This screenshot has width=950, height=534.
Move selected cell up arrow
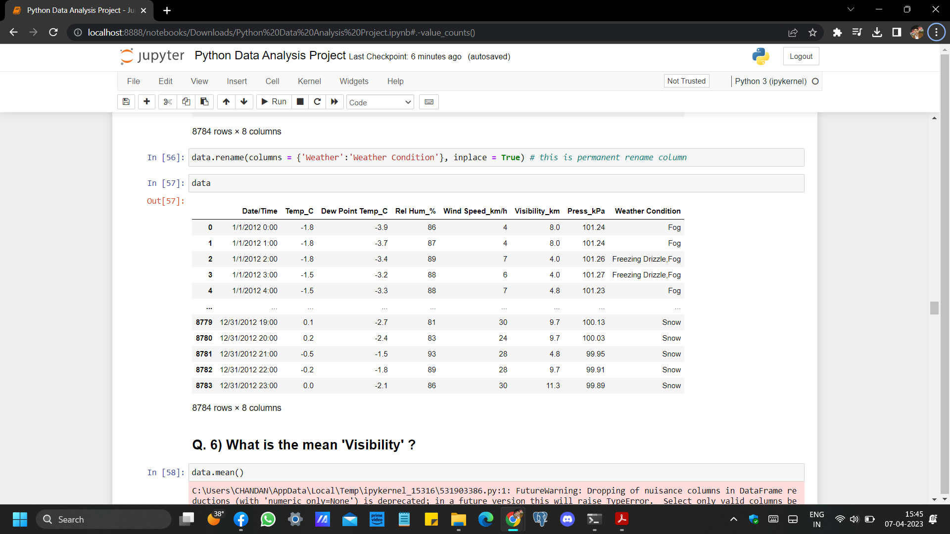[226, 102]
